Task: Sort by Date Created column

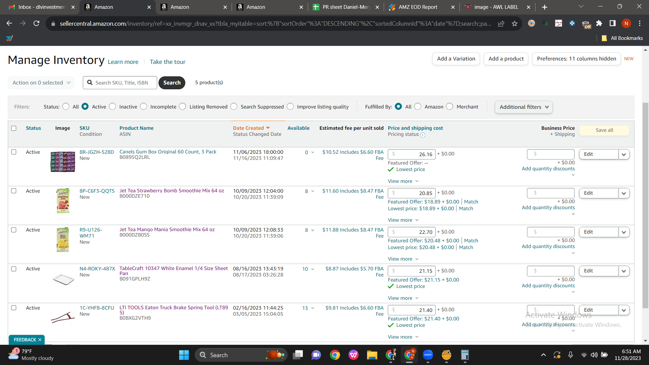Action: 251,128
